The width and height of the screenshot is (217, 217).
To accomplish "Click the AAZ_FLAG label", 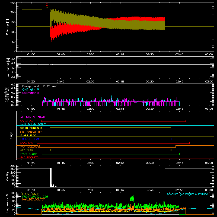I will (27, 150).
